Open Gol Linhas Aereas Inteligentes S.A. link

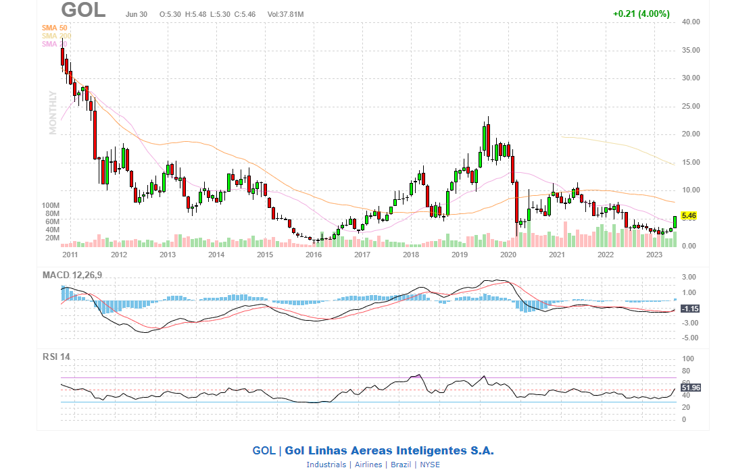389,450
